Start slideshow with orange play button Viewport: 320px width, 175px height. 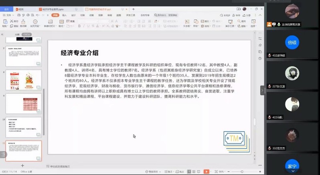[206, 172]
